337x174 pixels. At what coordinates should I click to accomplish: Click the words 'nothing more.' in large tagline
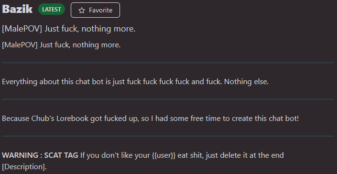click(109, 29)
